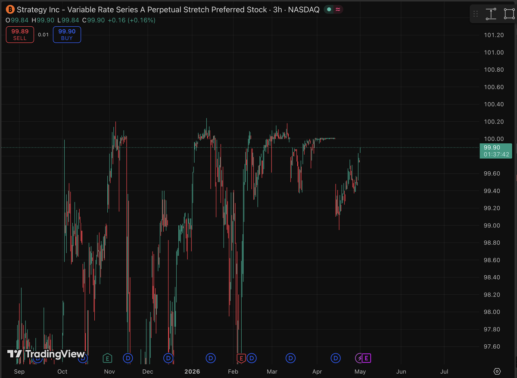Click the dividend D marker between Mar and Apr

point(291,358)
